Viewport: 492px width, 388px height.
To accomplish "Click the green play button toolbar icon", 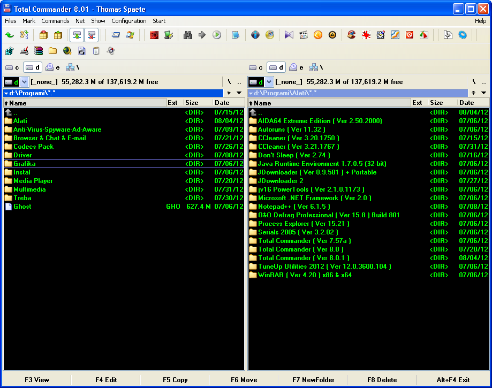I will point(216,35).
